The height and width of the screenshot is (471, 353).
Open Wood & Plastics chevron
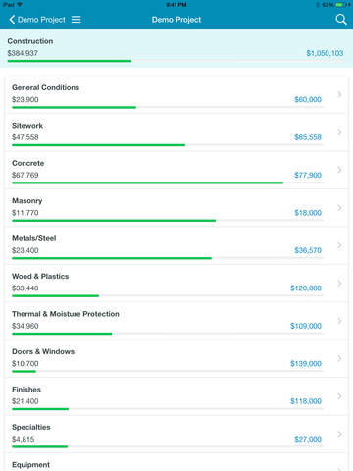coord(339,283)
